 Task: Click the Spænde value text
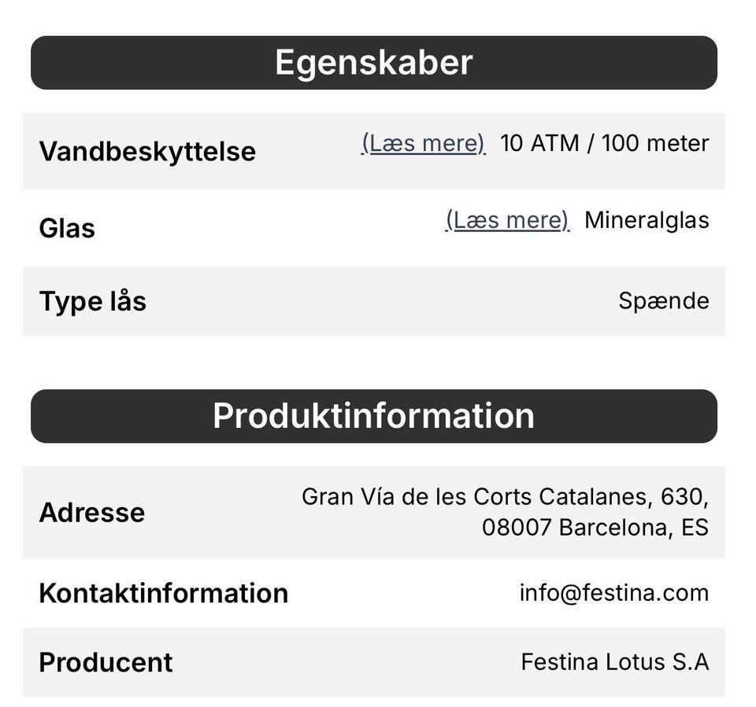[664, 301]
